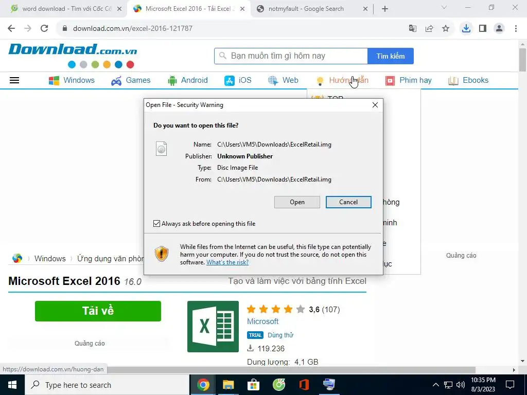Open Cốc Cốc browser from the taskbar

click(x=278, y=385)
